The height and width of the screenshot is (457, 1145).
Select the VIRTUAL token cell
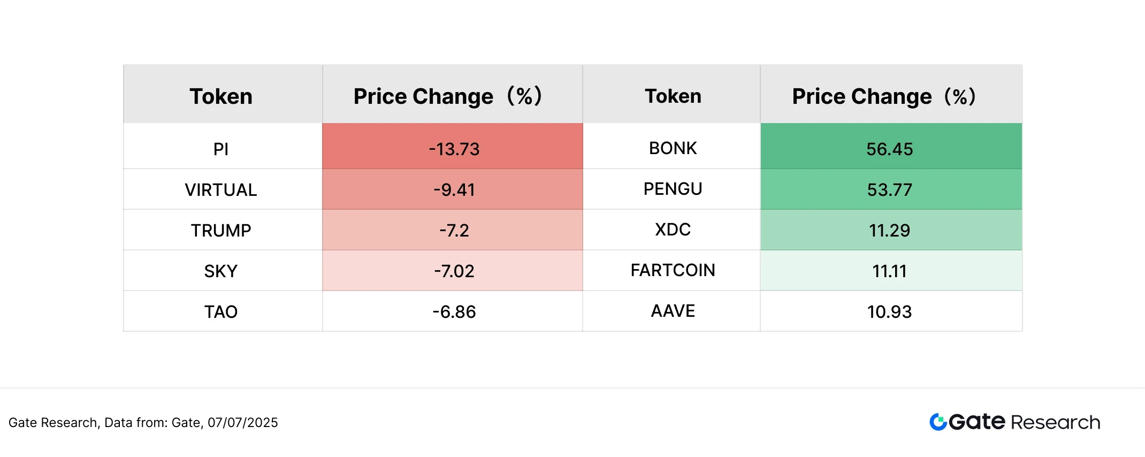click(221, 190)
